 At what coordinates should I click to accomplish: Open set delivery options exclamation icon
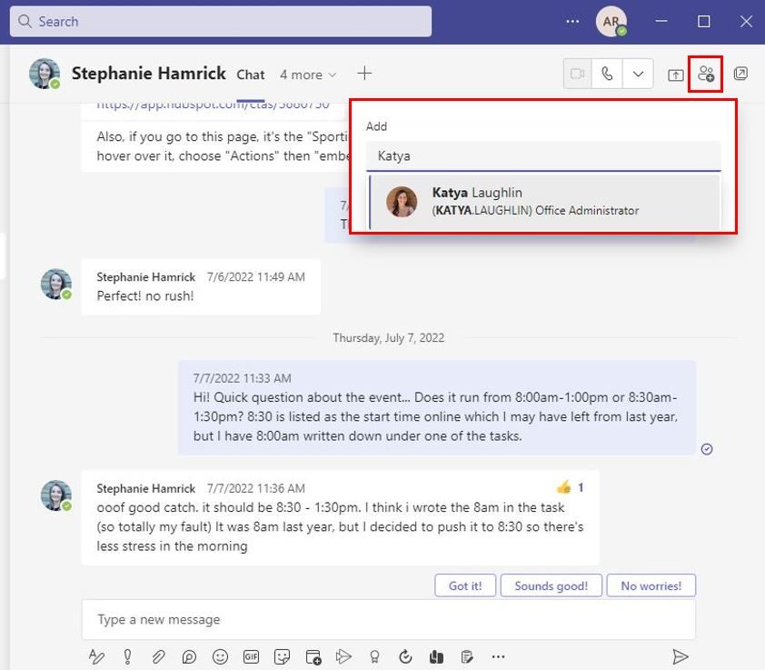127,656
